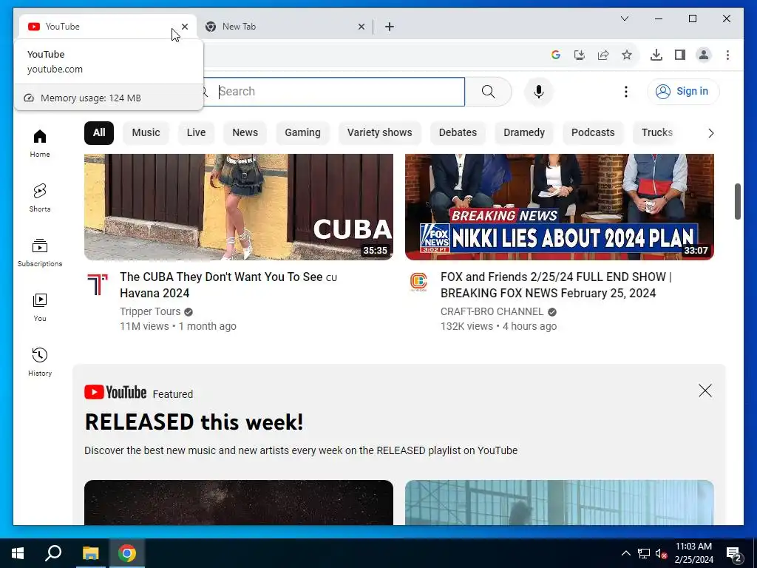Open the tab search dropdown arrow
Screen dimensions: 757x568
click(x=624, y=18)
